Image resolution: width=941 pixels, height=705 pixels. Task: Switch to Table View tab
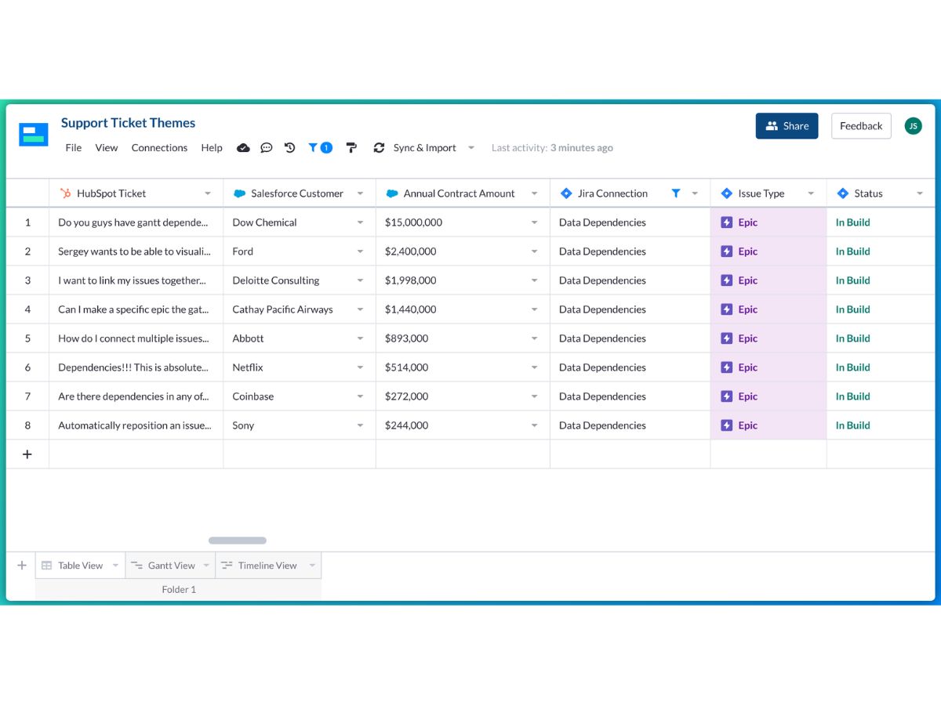(x=80, y=566)
